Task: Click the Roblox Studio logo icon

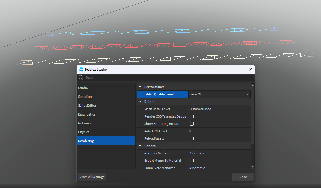Action: tap(81, 70)
